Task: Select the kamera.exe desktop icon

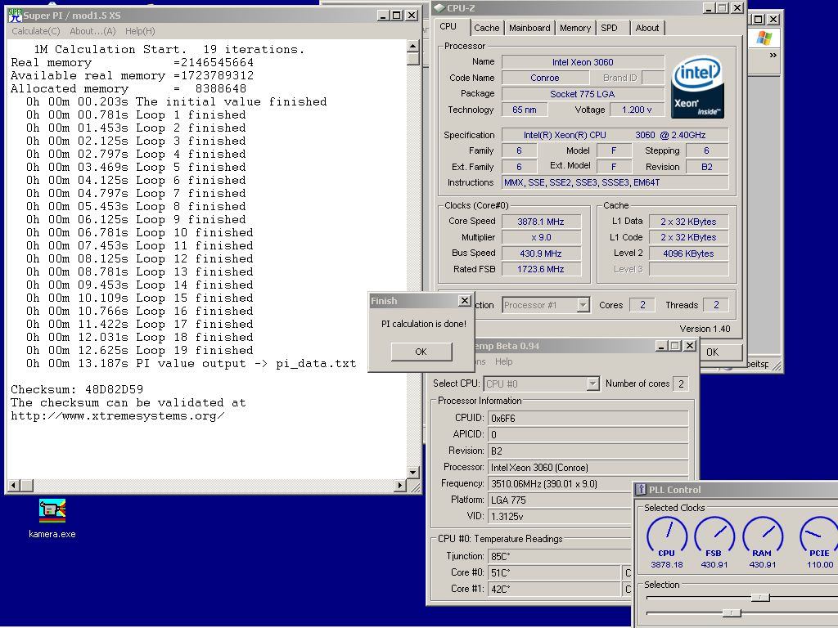Action: 52,518
